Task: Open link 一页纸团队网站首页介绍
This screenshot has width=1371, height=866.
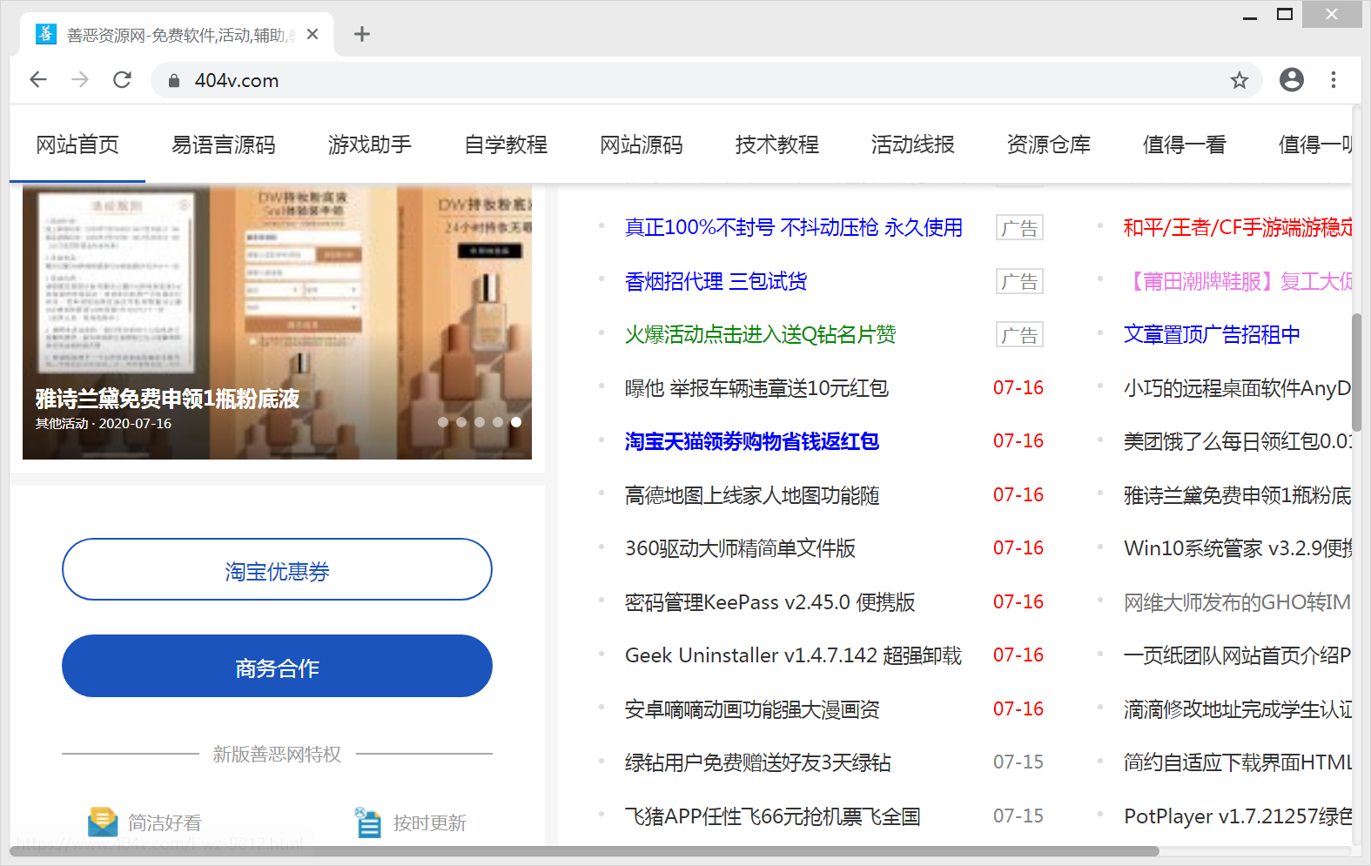Action: click(x=1238, y=656)
